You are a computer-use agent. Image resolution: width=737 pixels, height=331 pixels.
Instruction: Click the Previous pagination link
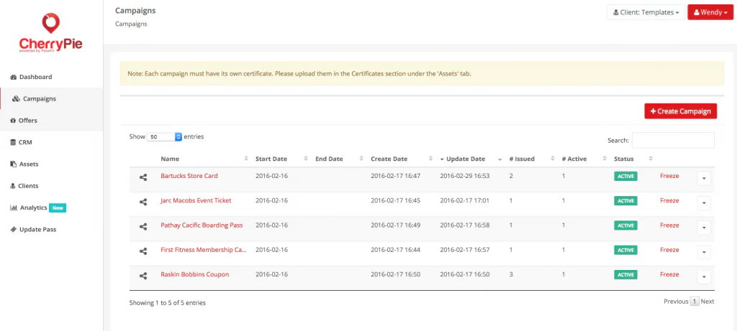pos(676,302)
